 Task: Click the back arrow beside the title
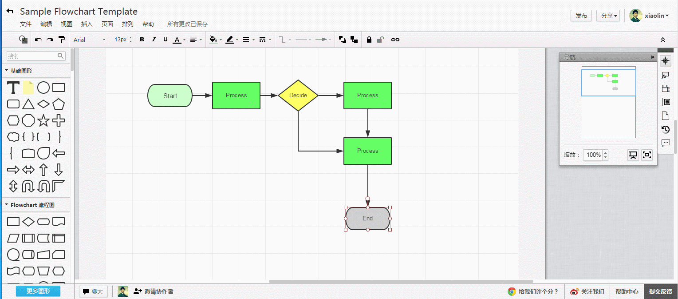[x=10, y=11]
